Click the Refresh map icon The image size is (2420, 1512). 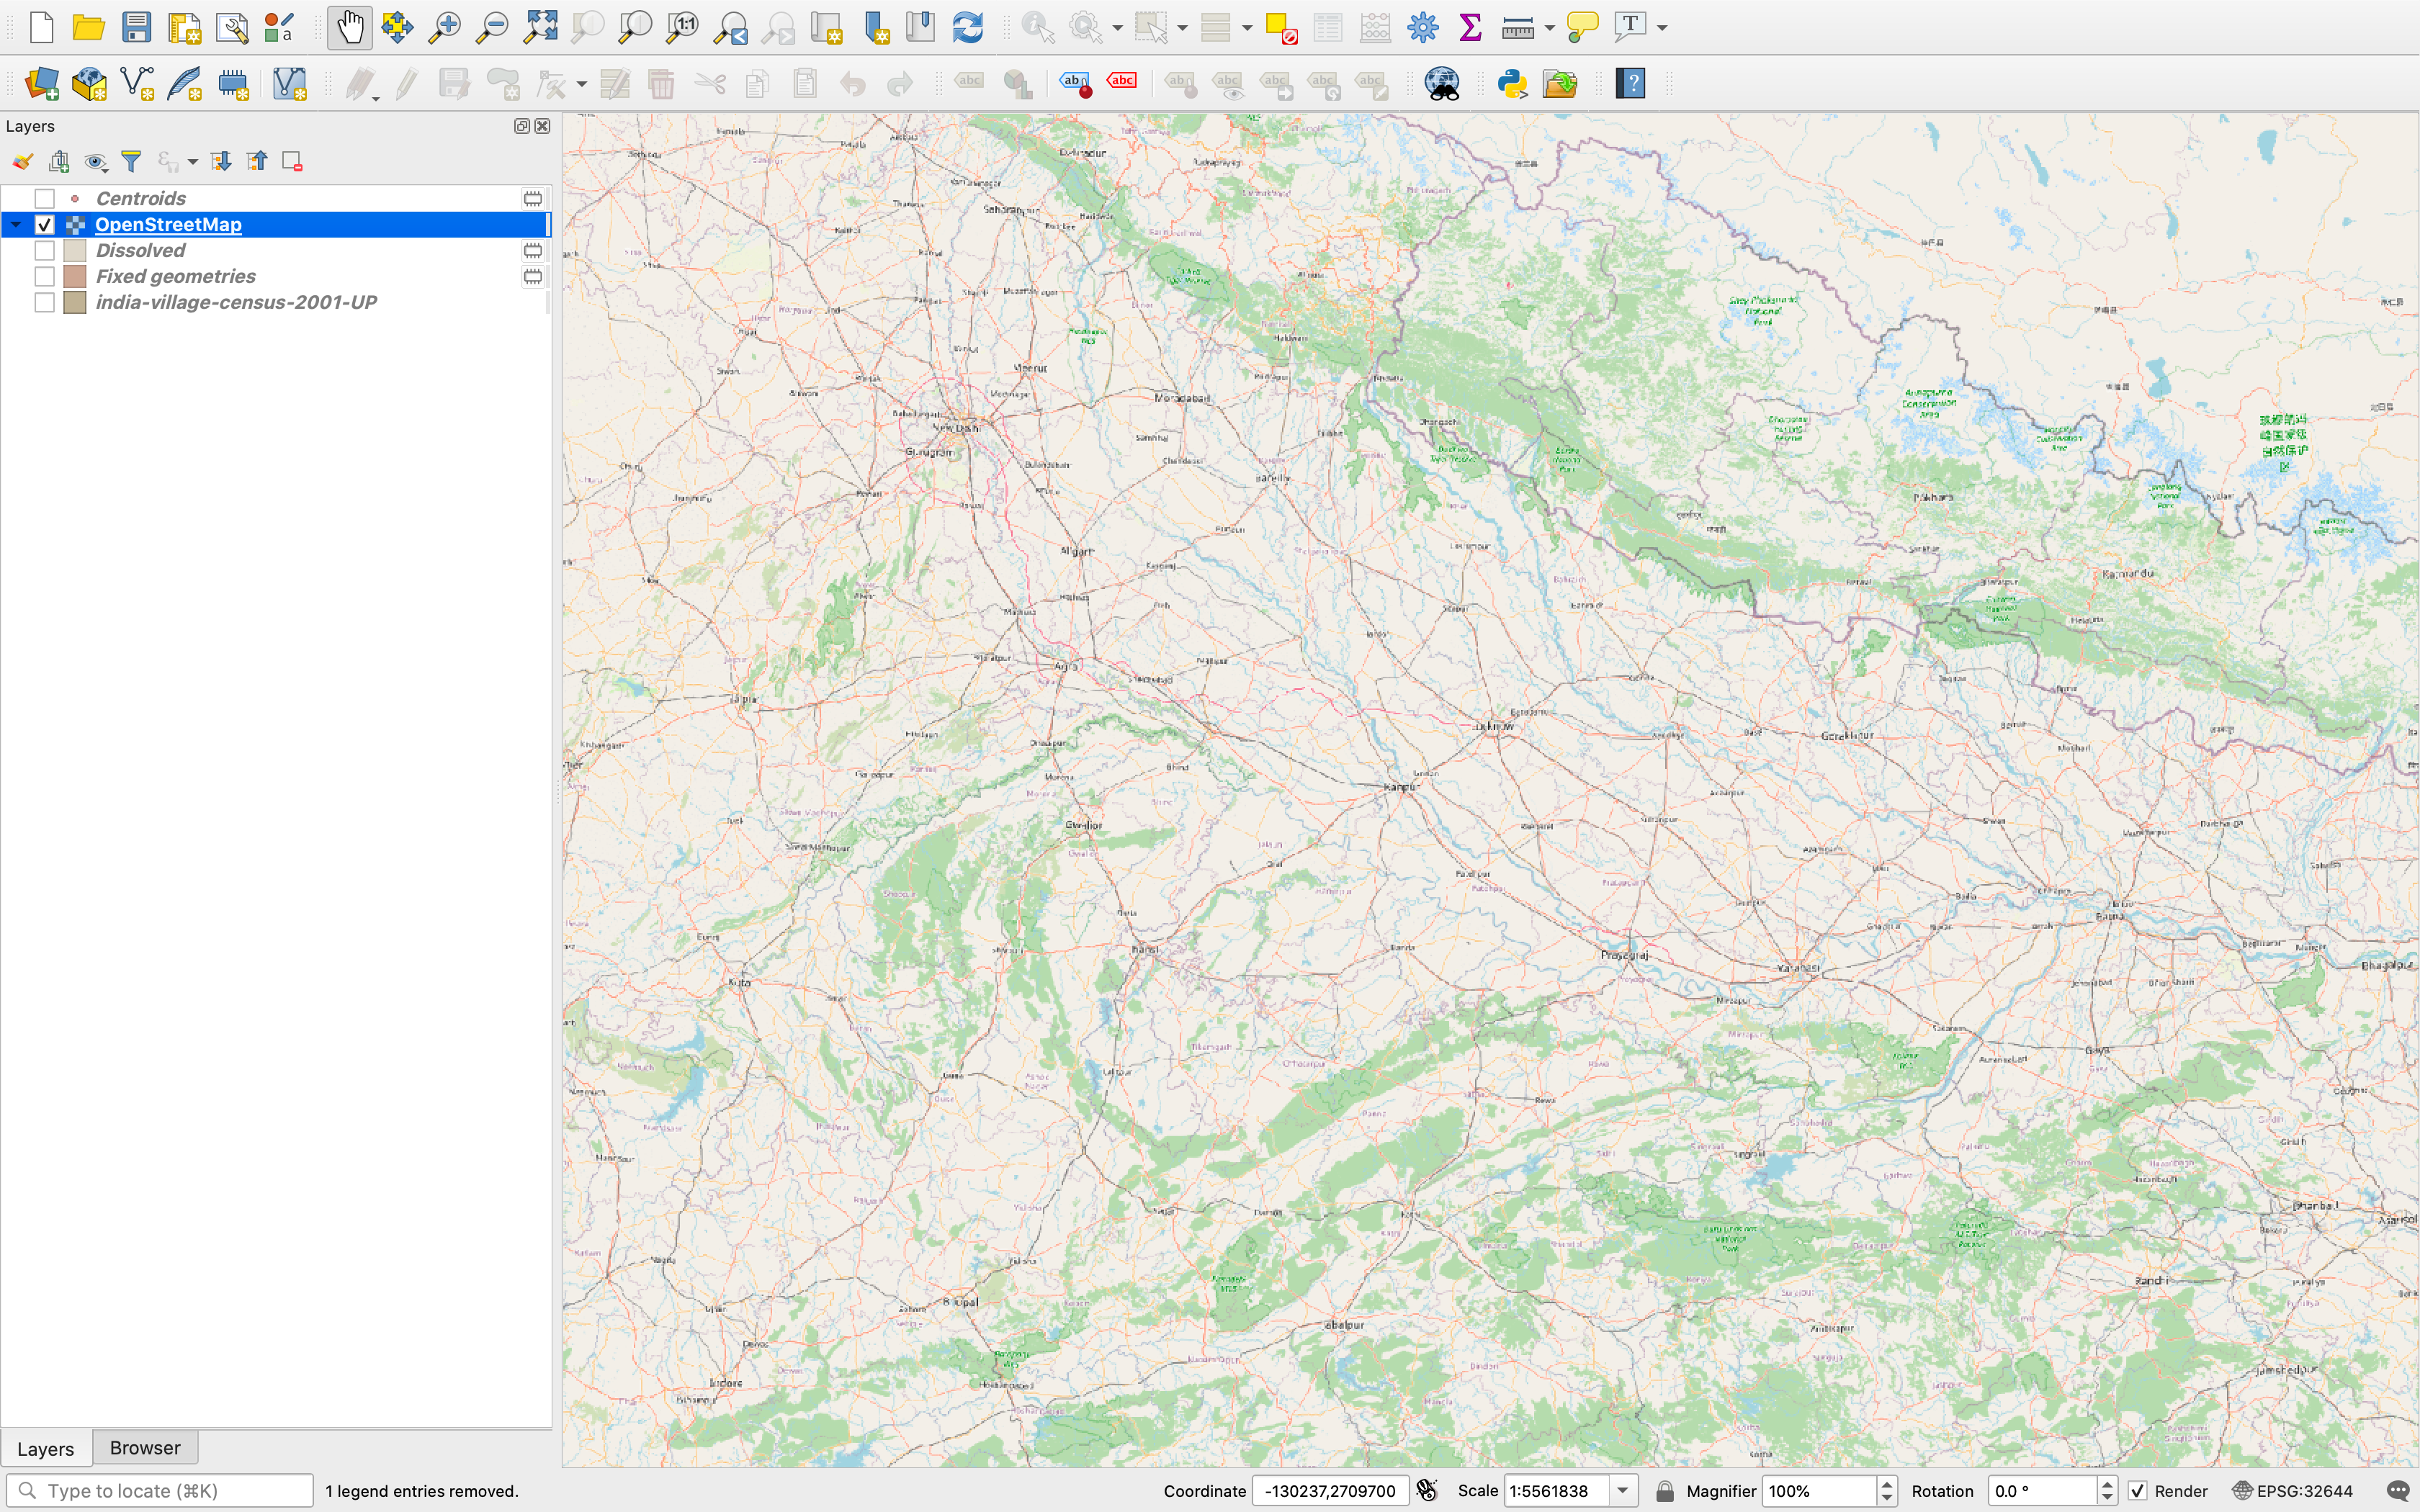967,27
